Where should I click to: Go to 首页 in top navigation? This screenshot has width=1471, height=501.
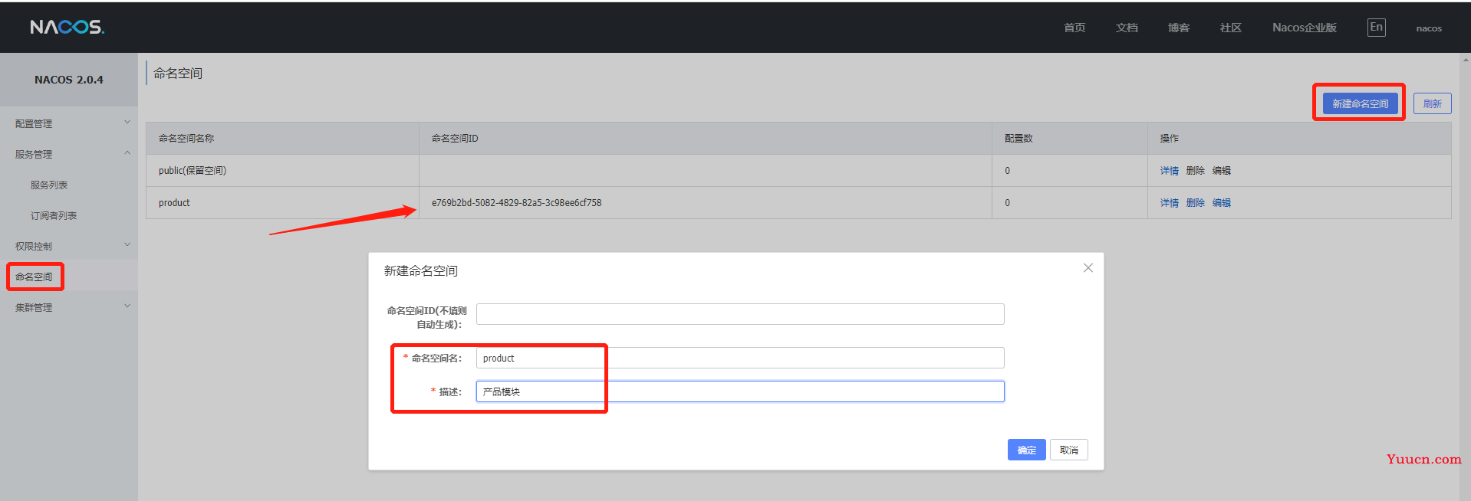1074,28
